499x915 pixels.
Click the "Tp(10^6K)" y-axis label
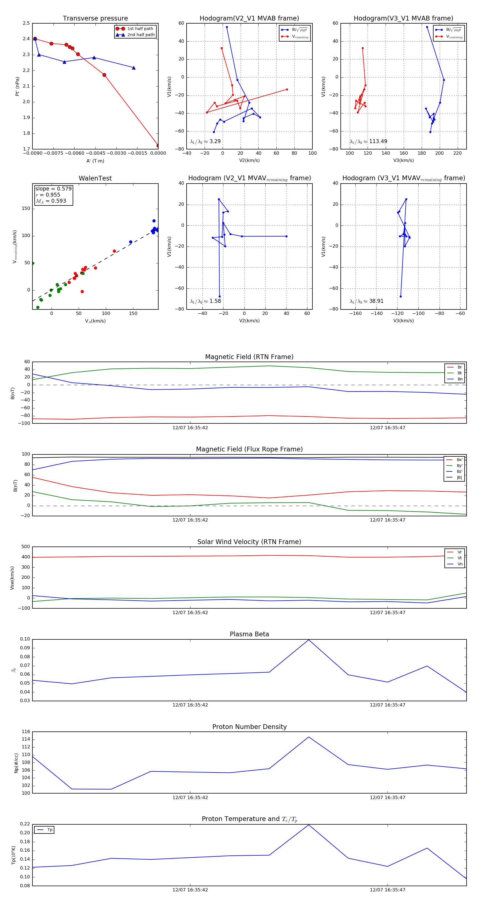pyautogui.click(x=14, y=855)
